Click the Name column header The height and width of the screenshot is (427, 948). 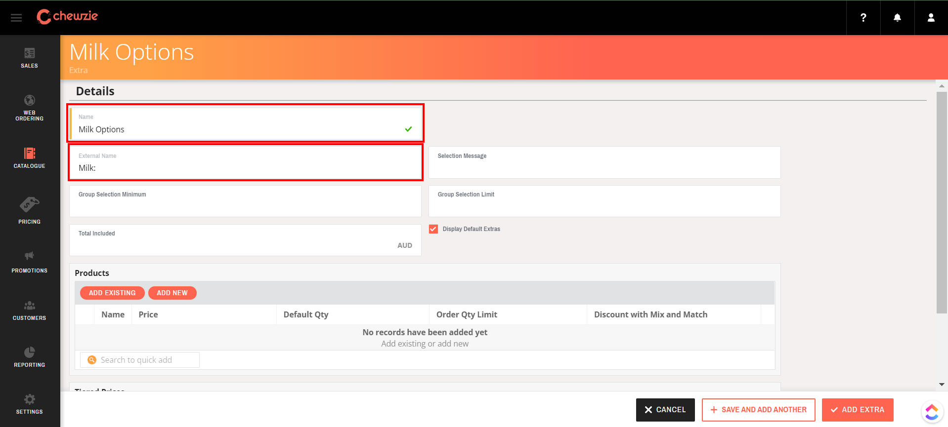click(x=113, y=314)
